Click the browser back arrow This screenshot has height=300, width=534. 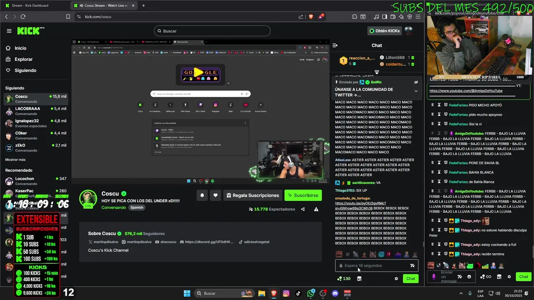click(6, 17)
